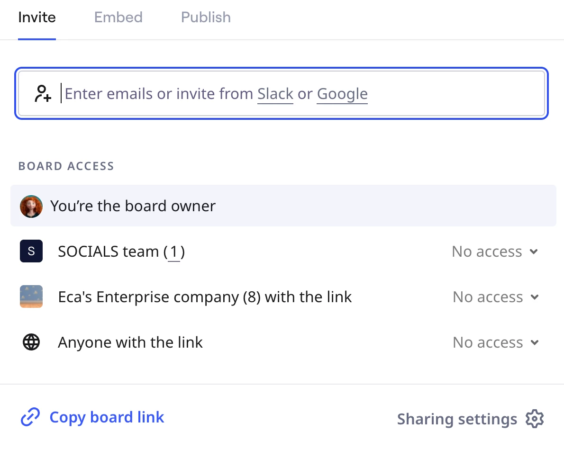Screen dimensions: 564x449
Task: Click the Slack invite link
Action: coord(275,94)
